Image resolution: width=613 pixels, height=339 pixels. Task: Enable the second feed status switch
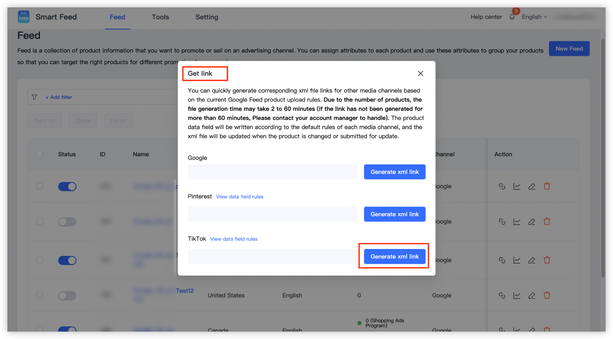67,222
